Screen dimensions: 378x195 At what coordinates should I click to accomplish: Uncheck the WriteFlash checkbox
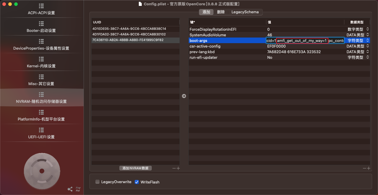[137, 182]
